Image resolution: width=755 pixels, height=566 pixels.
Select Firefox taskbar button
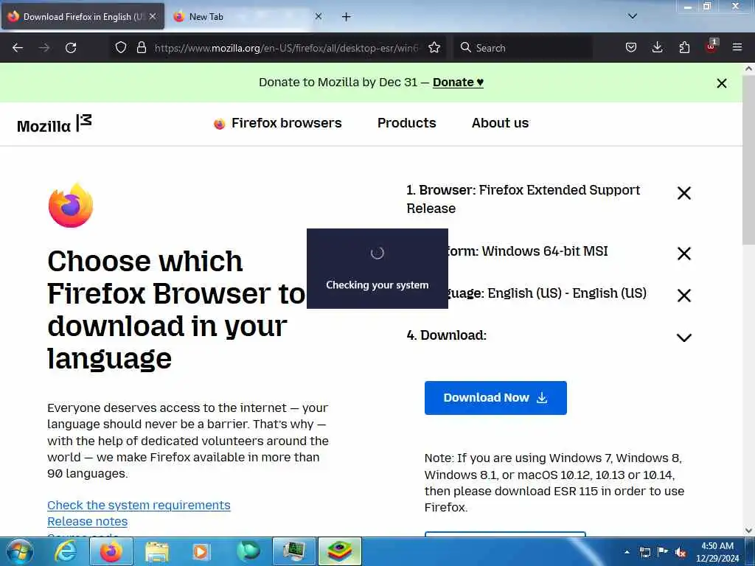(x=111, y=551)
